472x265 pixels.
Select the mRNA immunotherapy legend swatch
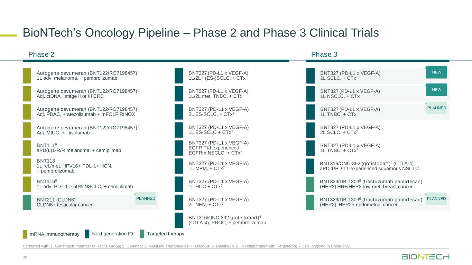25,234
